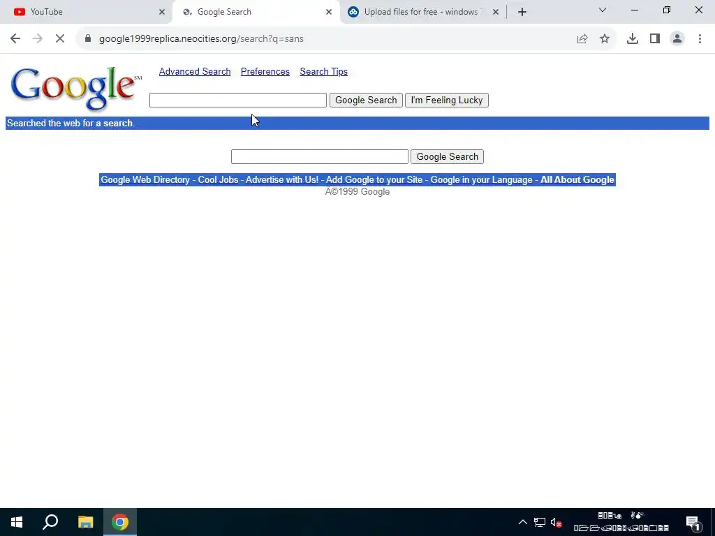
Task: Open Chrome three-dot menu
Action: tap(700, 39)
